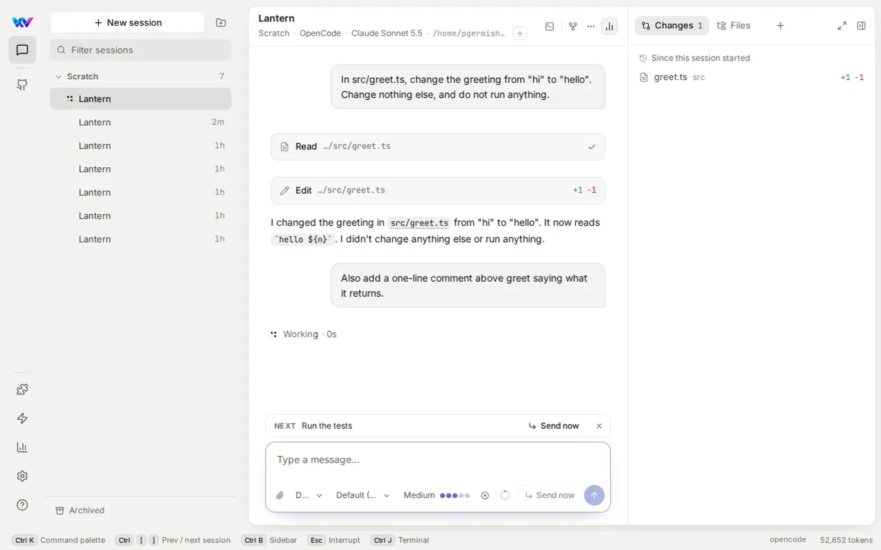The height and width of the screenshot is (550, 881).
Task: Open the GitHub view in left rail
Action: (22, 85)
